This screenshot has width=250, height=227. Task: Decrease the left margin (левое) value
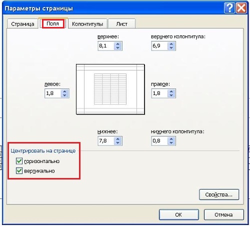64,95
